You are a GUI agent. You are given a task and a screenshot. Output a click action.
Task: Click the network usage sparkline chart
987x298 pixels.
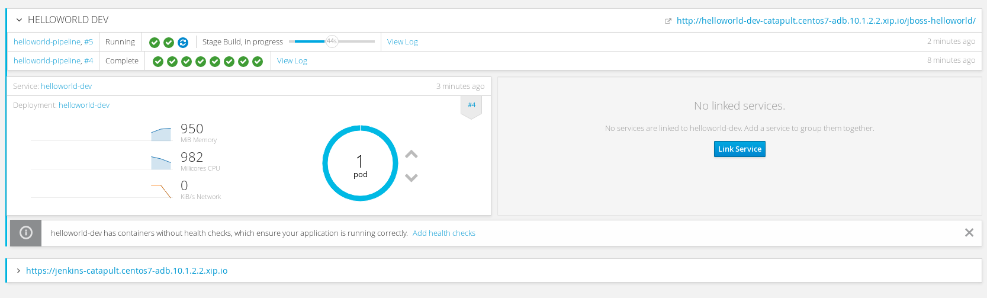[101, 191]
